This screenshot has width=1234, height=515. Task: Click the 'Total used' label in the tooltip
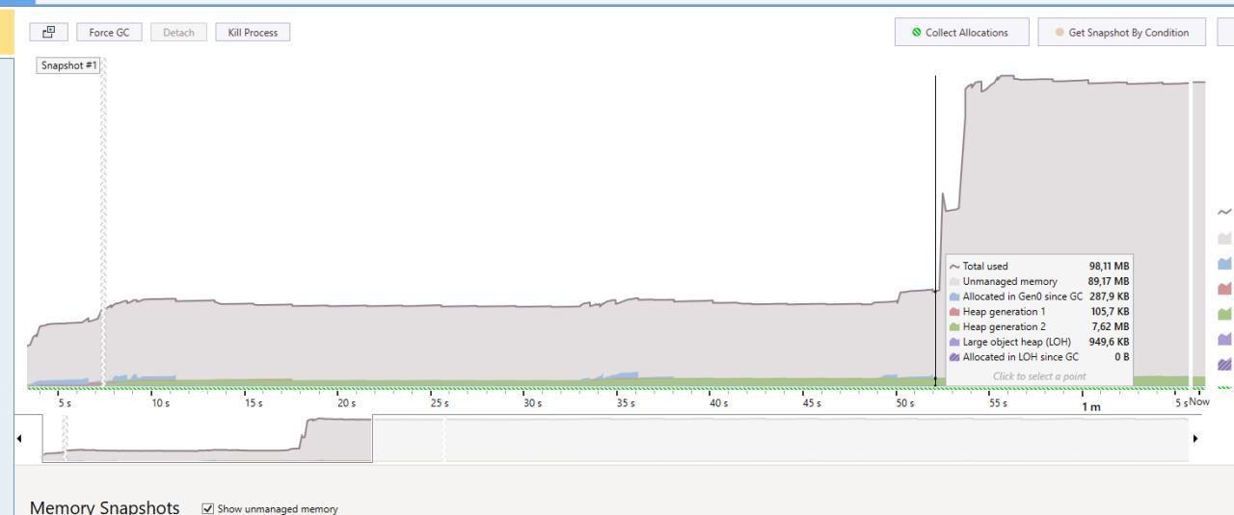985,267
